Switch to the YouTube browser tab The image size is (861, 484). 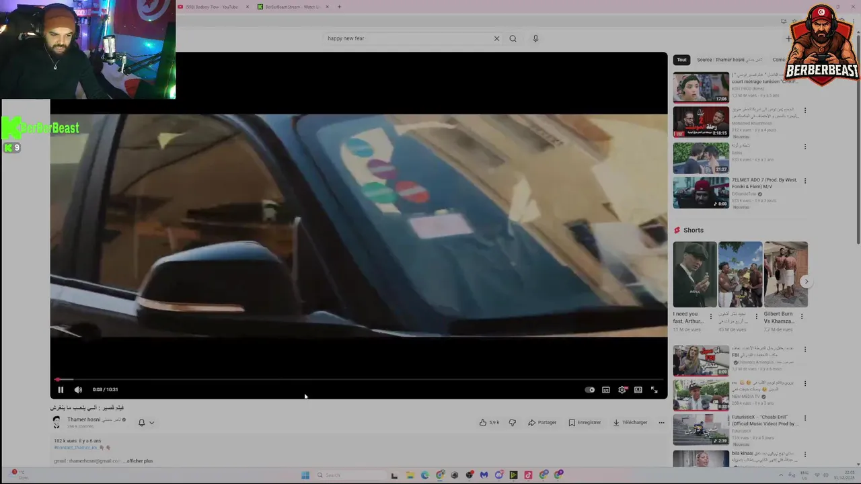click(213, 7)
